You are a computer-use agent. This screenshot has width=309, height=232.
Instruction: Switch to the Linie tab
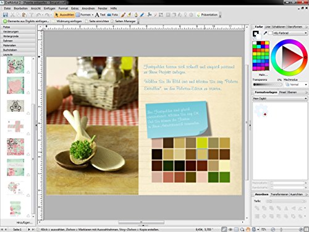tap(268, 27)
